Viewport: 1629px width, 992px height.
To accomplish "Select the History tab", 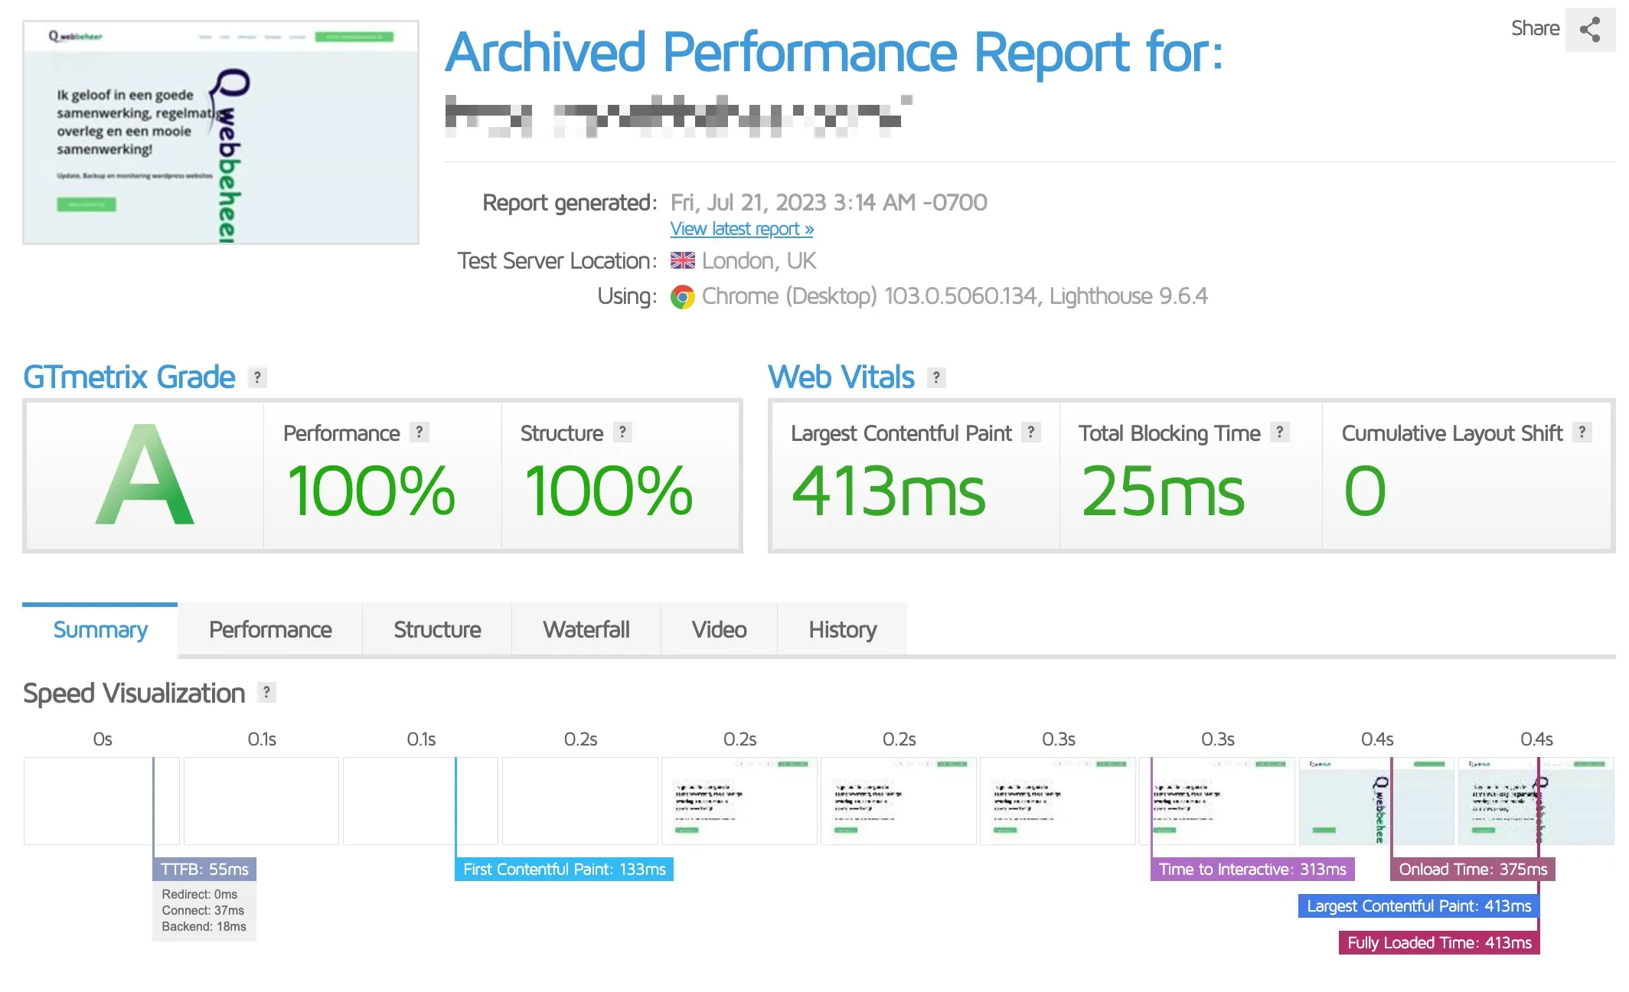I will [x=842, y=630].
